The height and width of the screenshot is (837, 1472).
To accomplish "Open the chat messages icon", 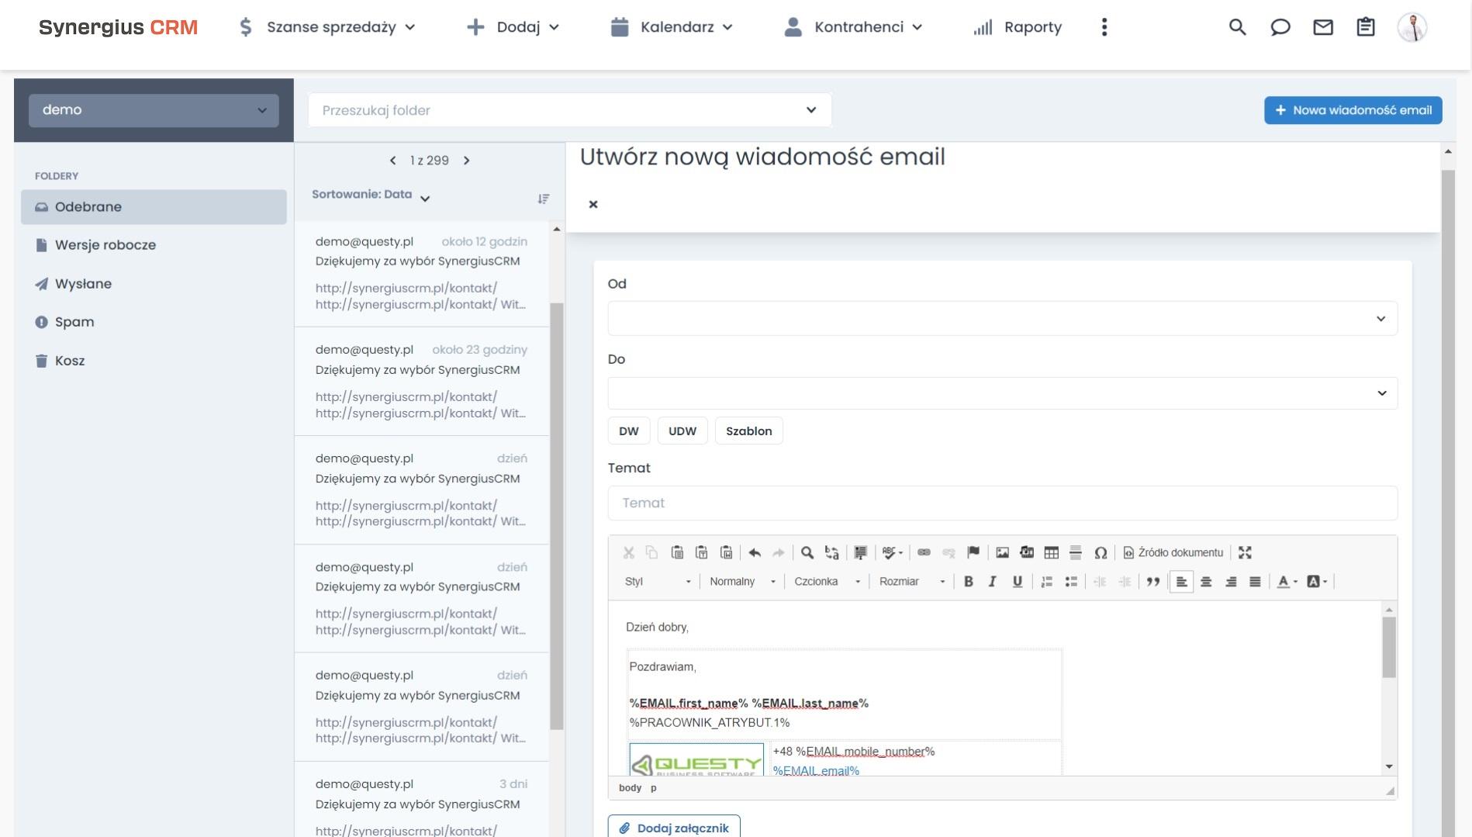I will pyautogui.click(x=1280, y=26).
